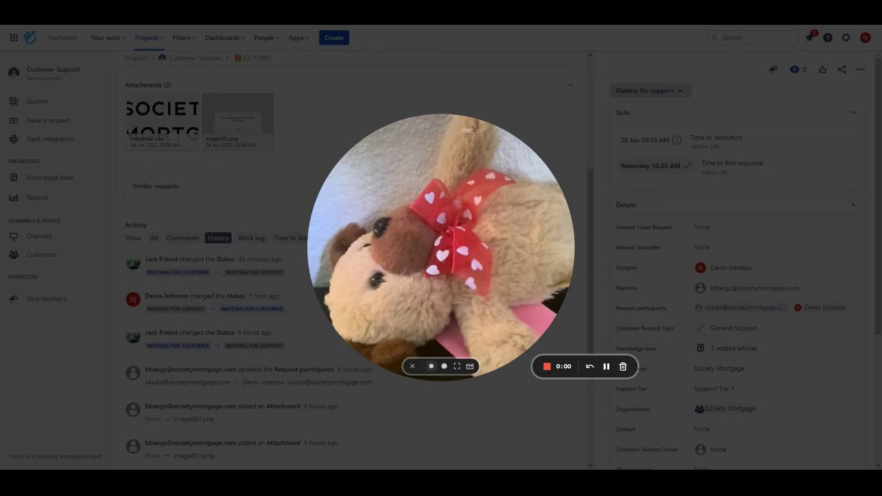Expand the Your work menu
Screen dimensions: 882x496
(108, 38)
